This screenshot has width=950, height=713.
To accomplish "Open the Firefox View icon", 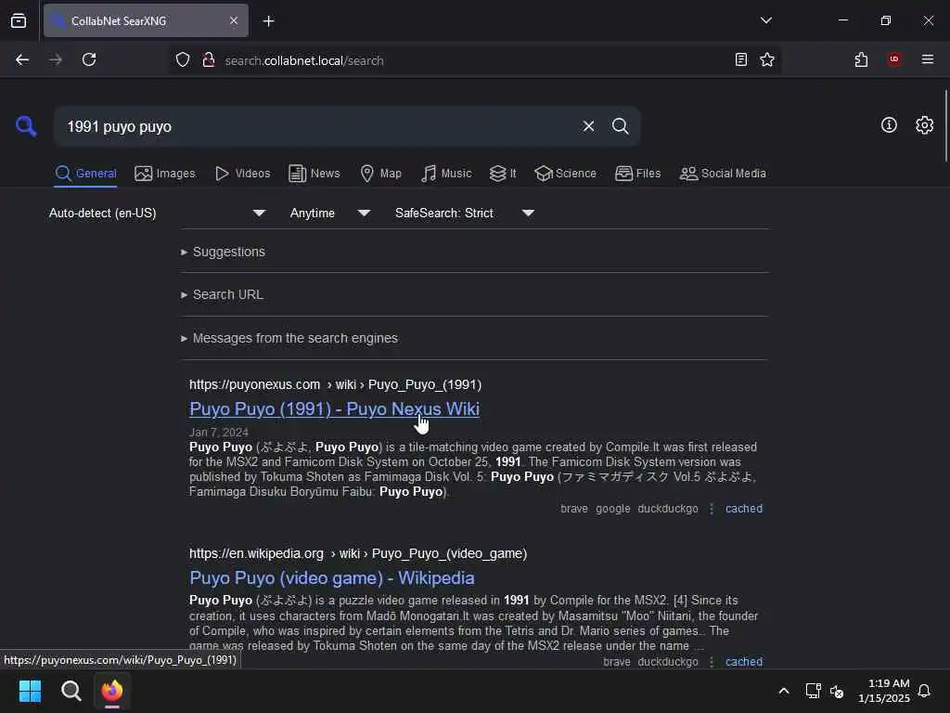I will point(19,21).
